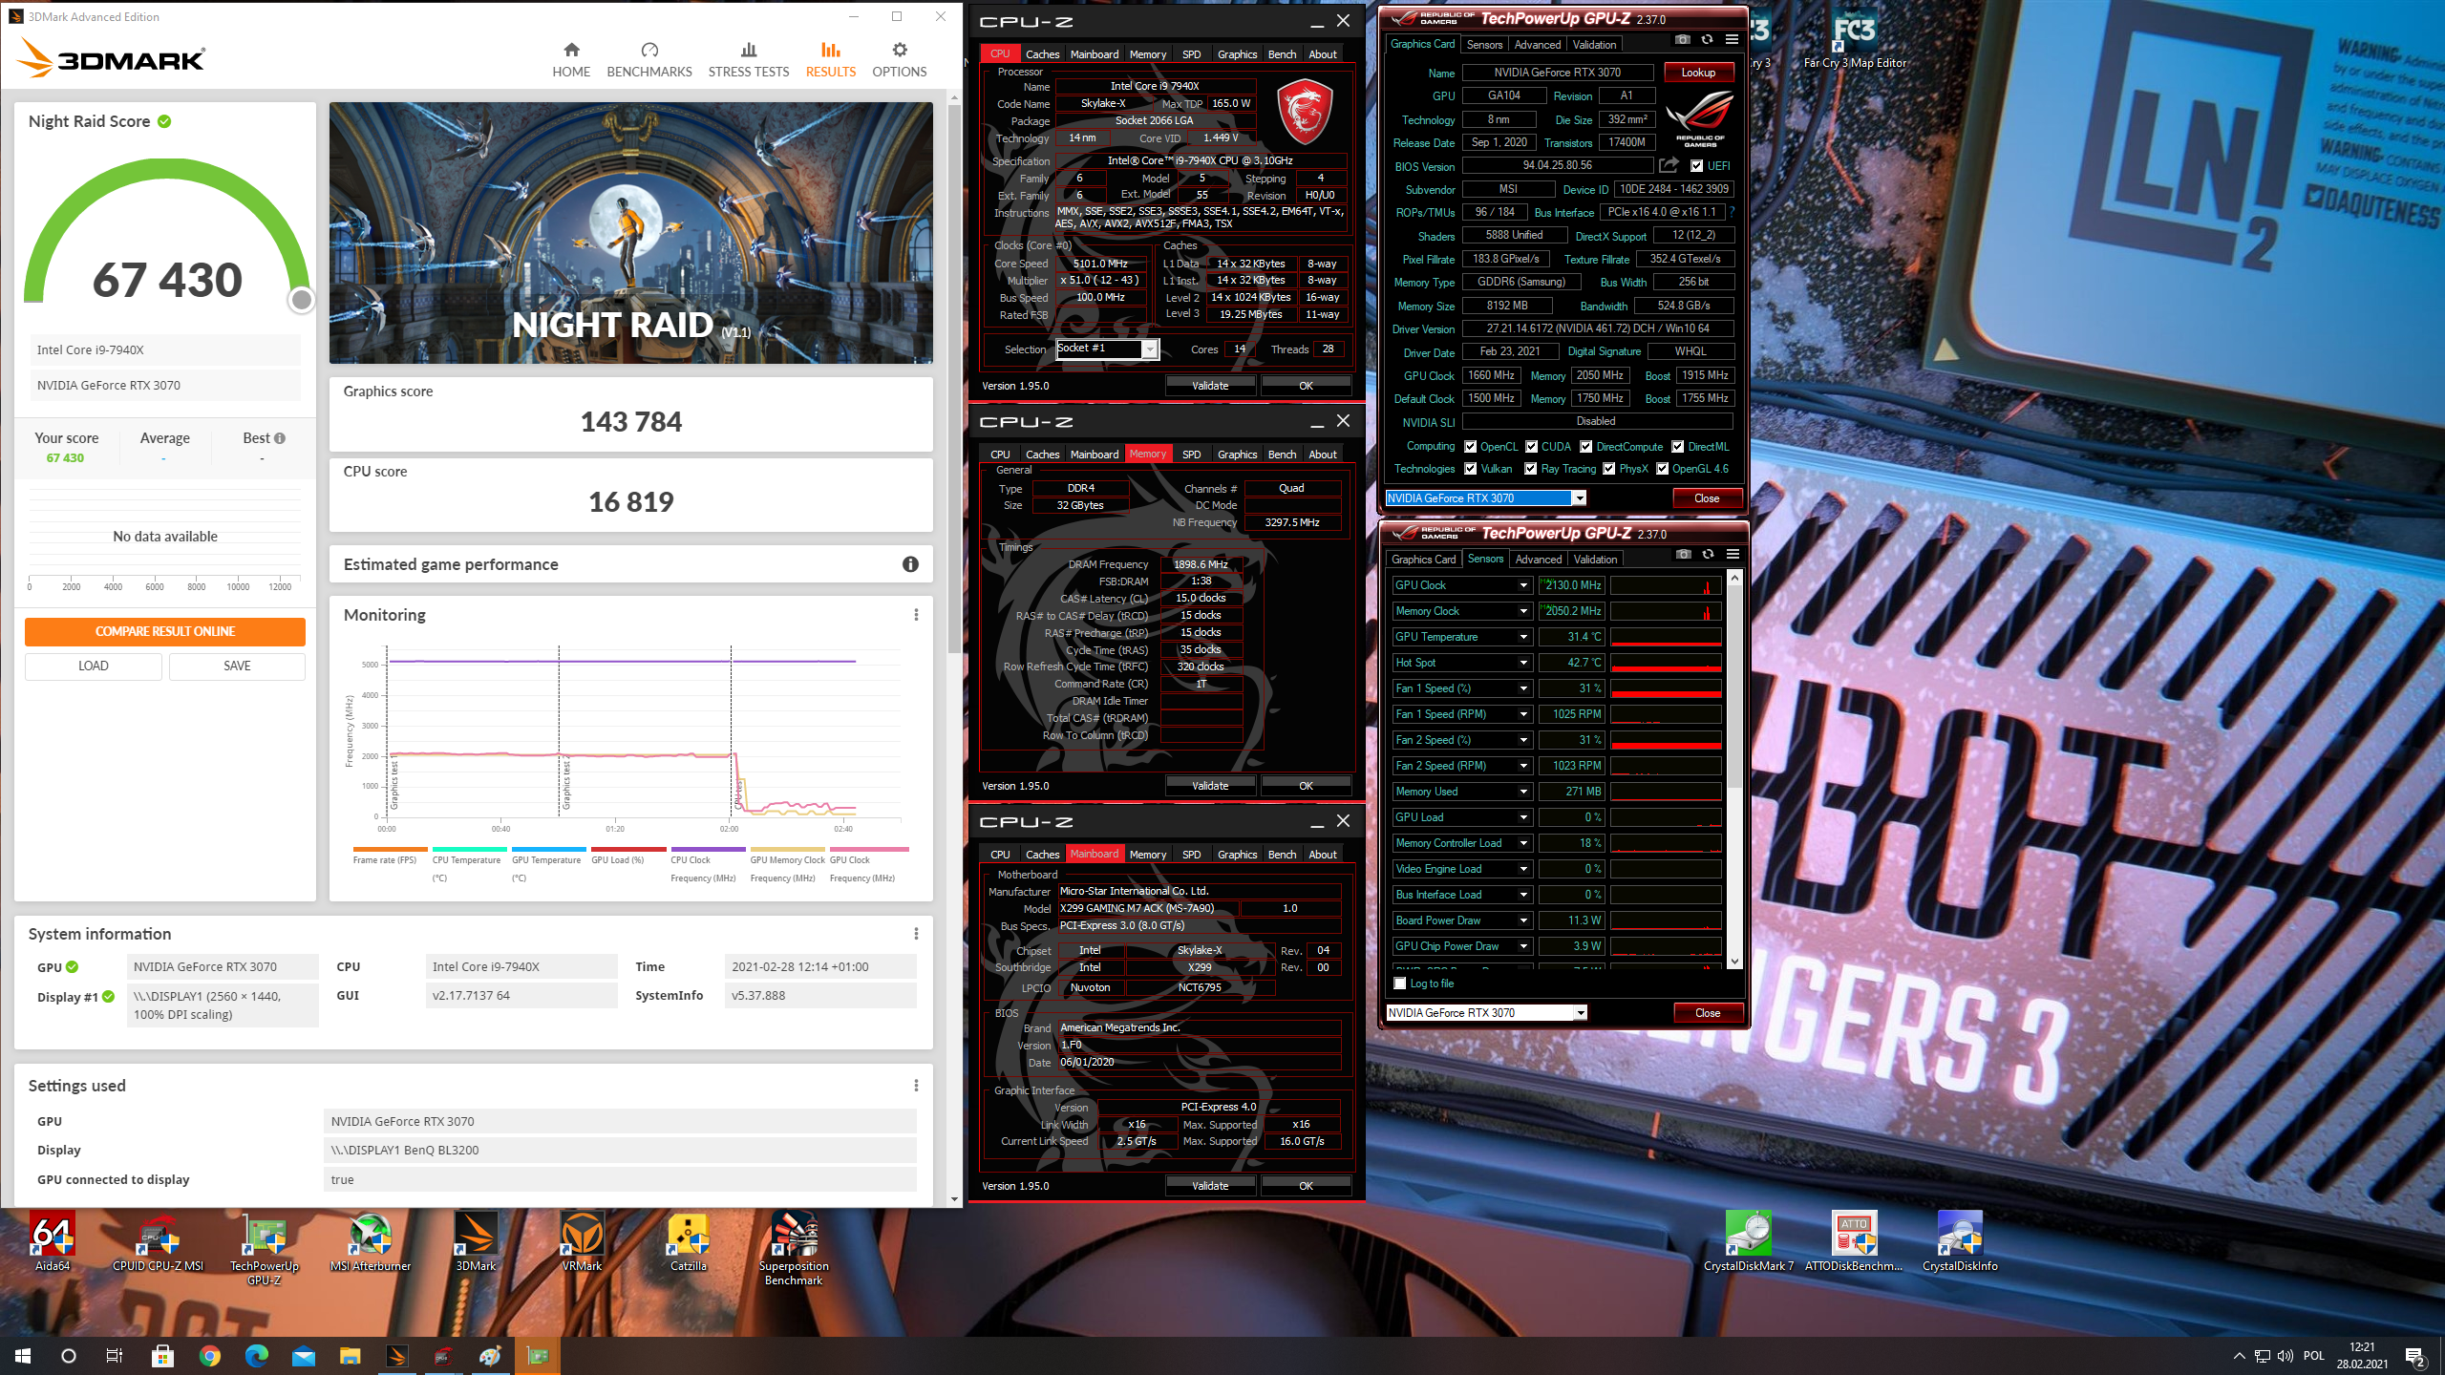Viewport: 2445px width, 1375px height.
Task: Expand the Memory Clock sensor dropdown
Action: click(1523, 611)
